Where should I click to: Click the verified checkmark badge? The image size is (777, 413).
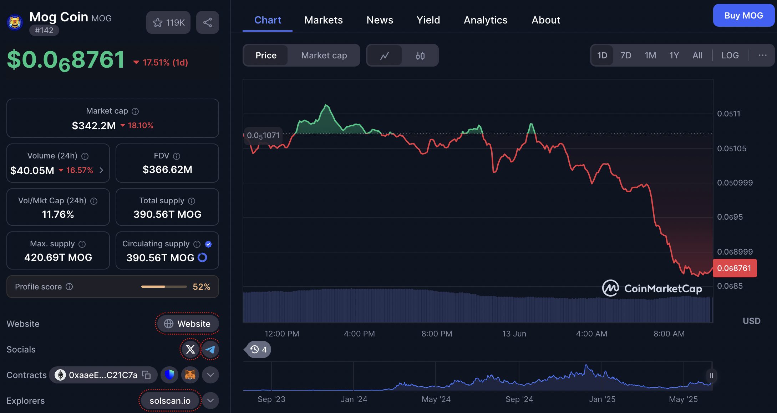[x=209, y=244]
